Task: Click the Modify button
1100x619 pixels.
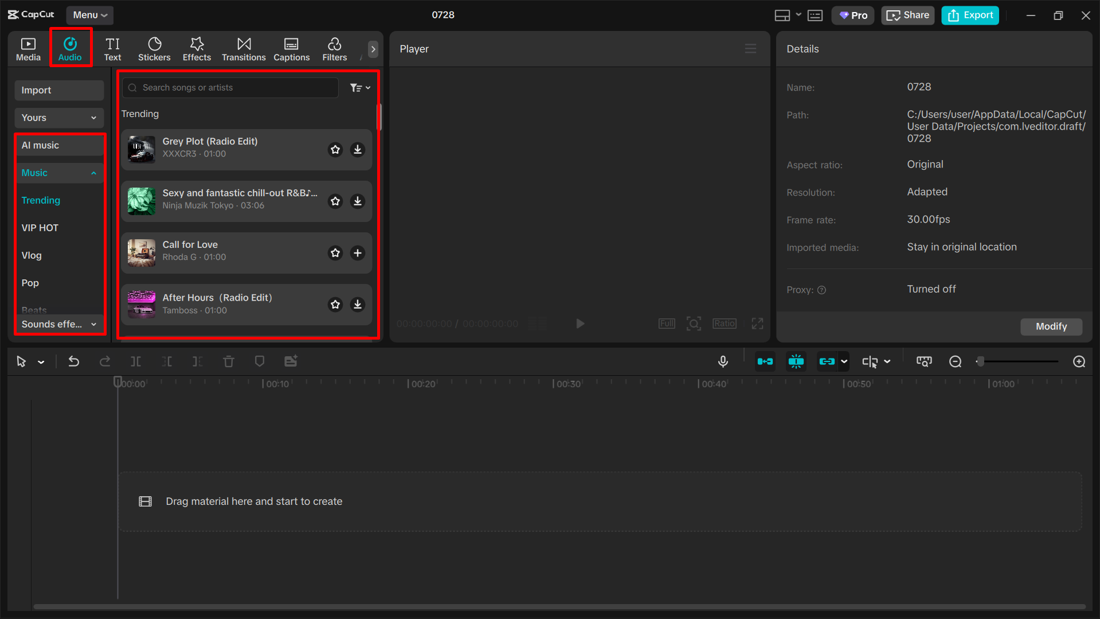Action: pos(1051,326)
